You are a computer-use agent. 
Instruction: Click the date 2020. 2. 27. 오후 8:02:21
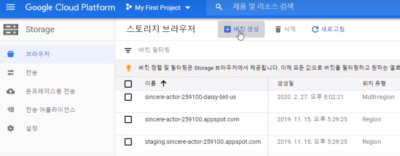click(310, 97)
